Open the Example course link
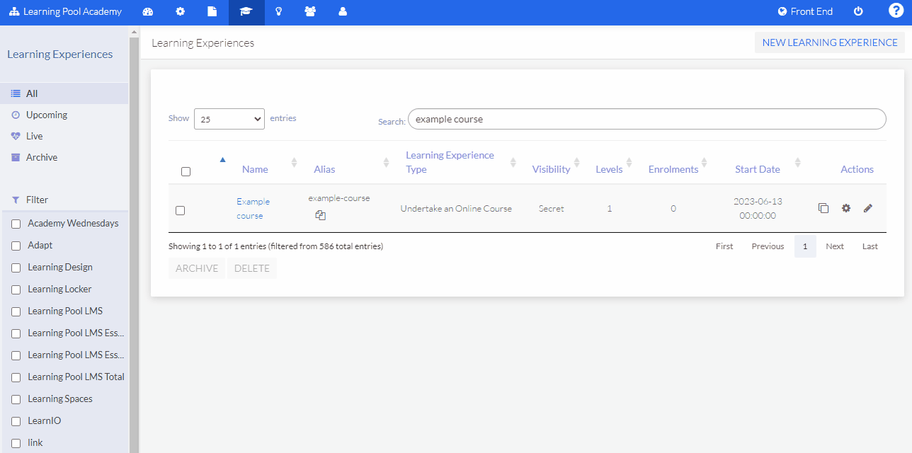This screenshot has width=912, height=453. point(253,208)
